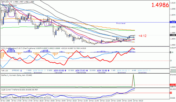Click the QQE Current Timeframe label

coord(19,90)
